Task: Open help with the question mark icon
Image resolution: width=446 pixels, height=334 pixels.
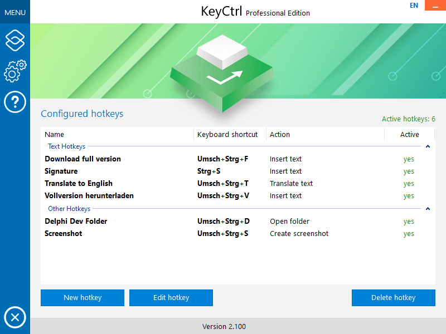Action: [x=15, y=102]
